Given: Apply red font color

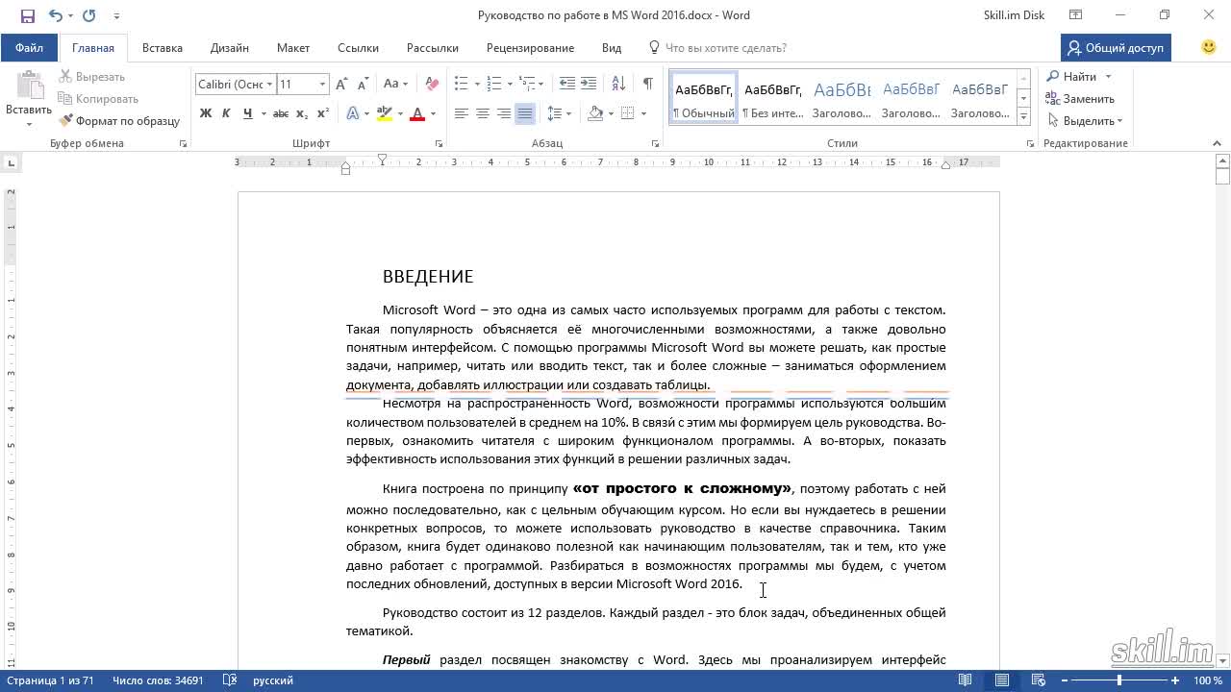Looking at the screenshot, I should 417,113.
